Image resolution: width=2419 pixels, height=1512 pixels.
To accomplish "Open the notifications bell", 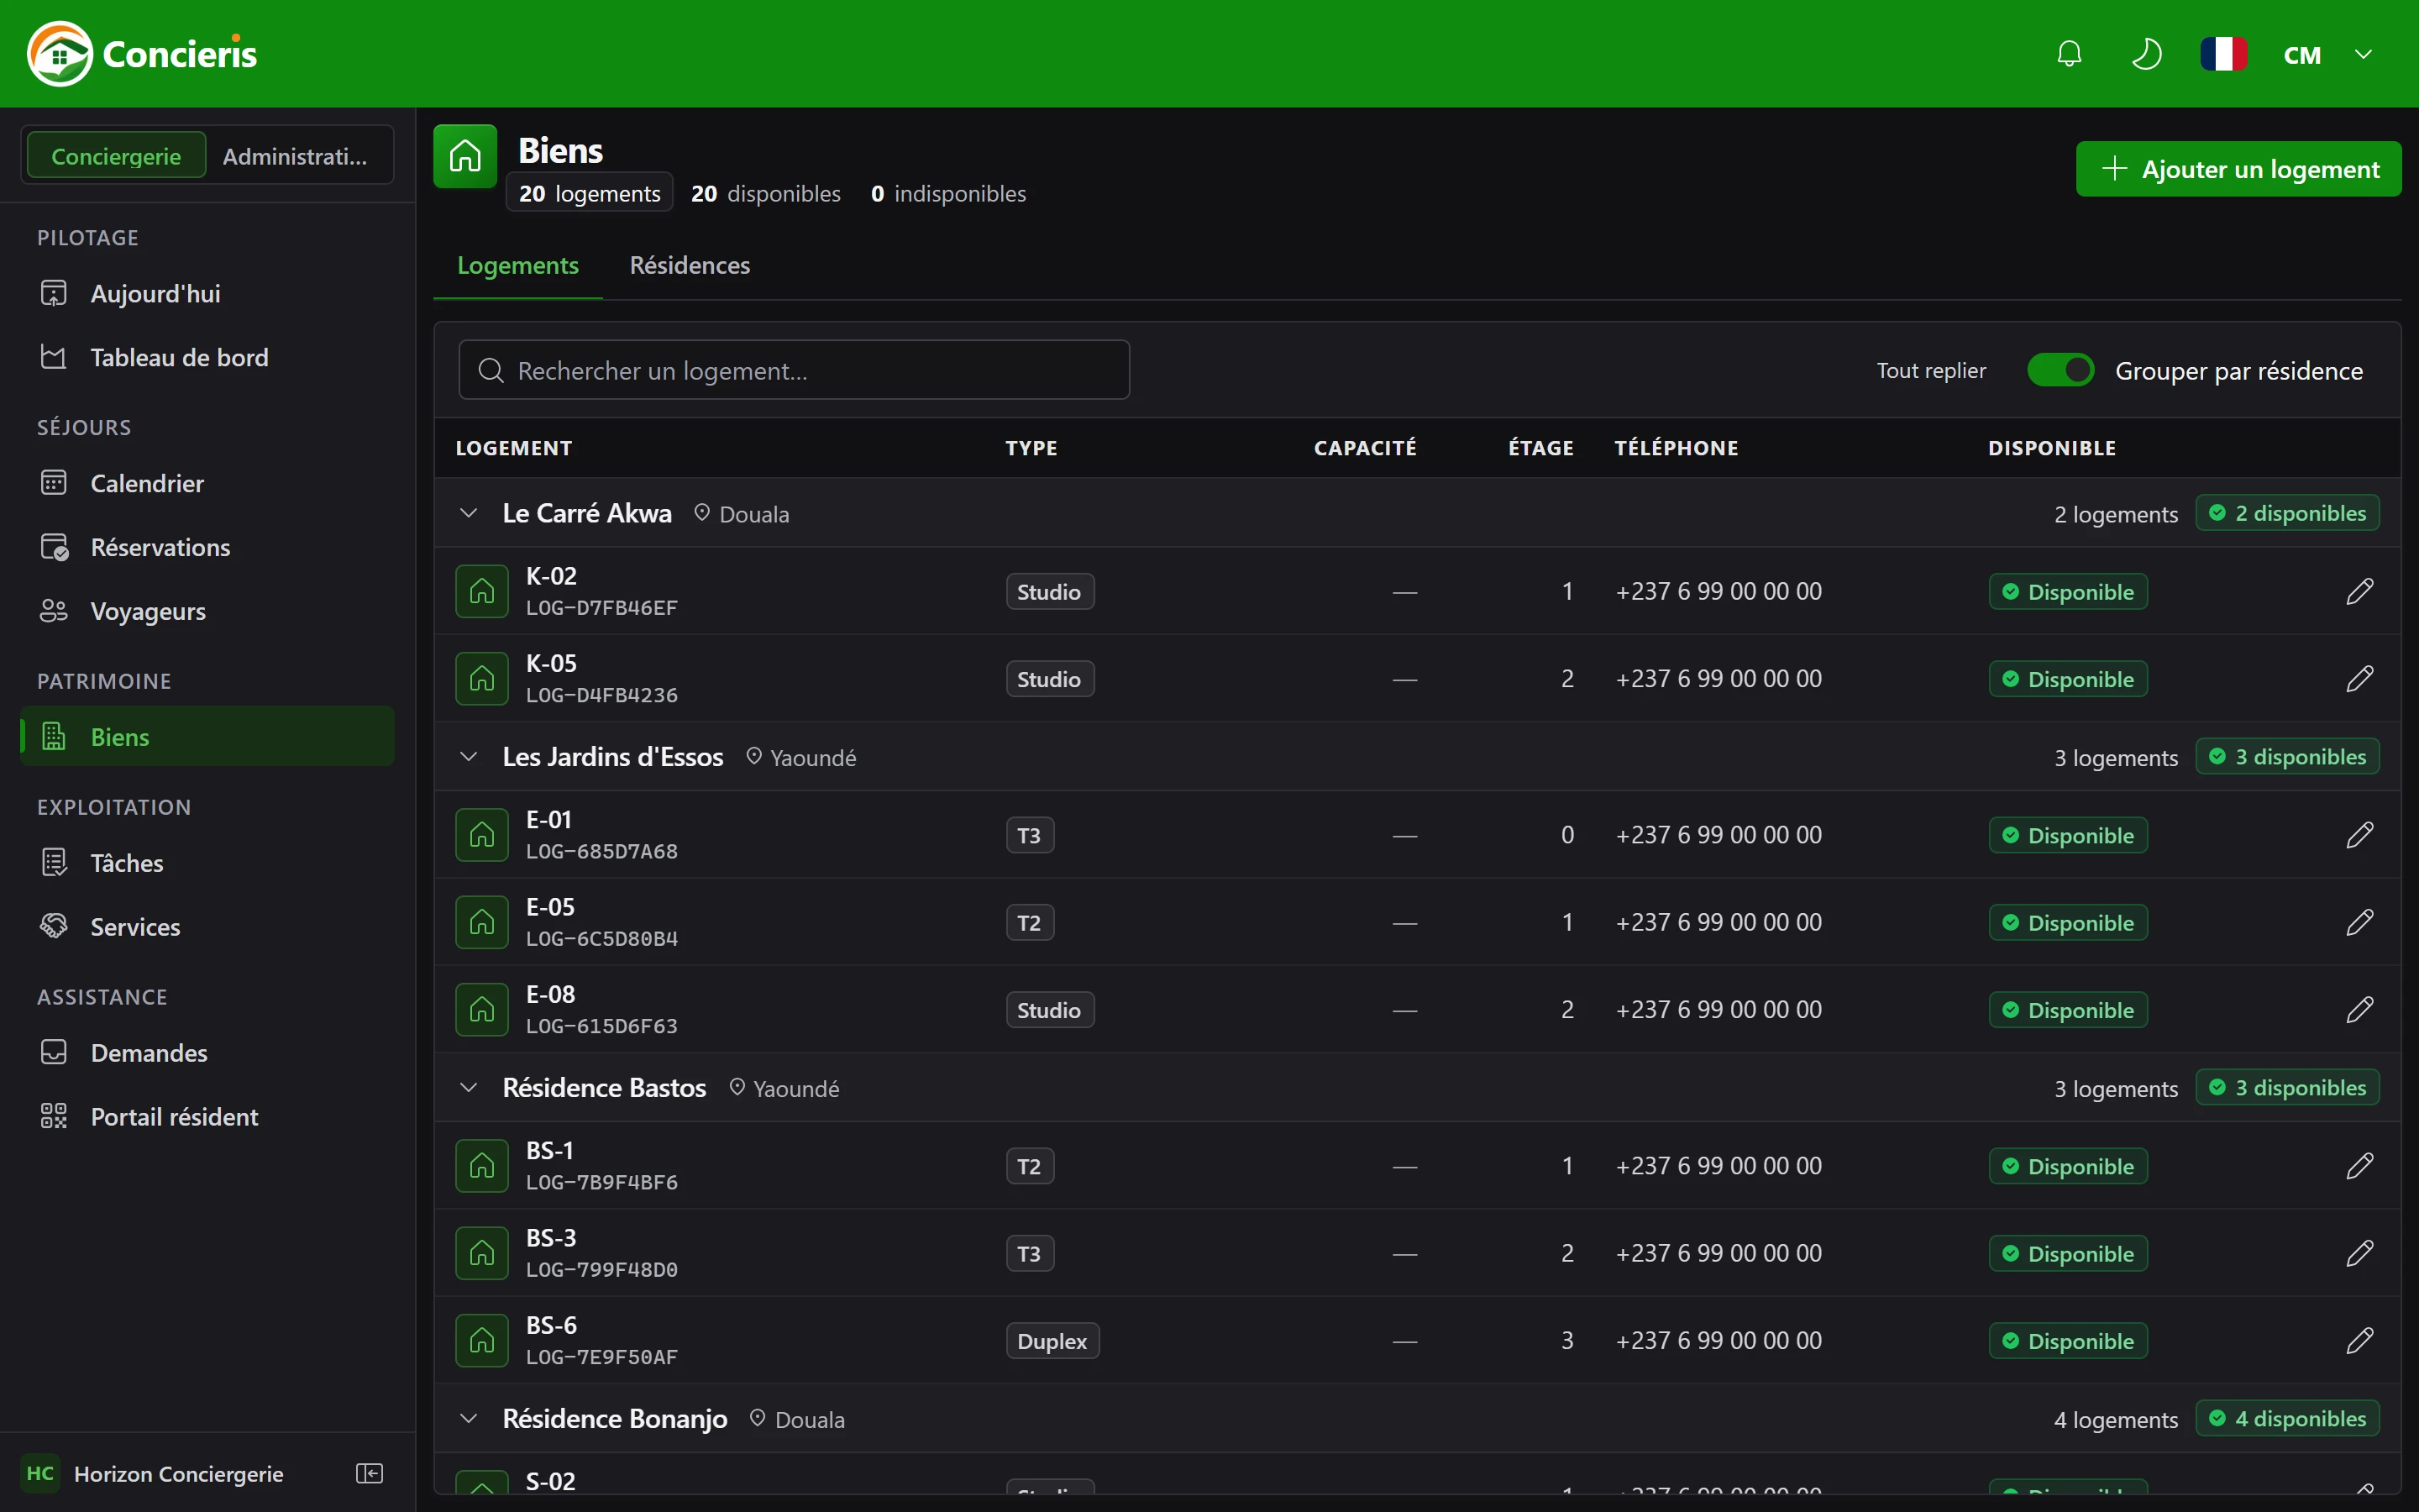I will point(2069,54).
